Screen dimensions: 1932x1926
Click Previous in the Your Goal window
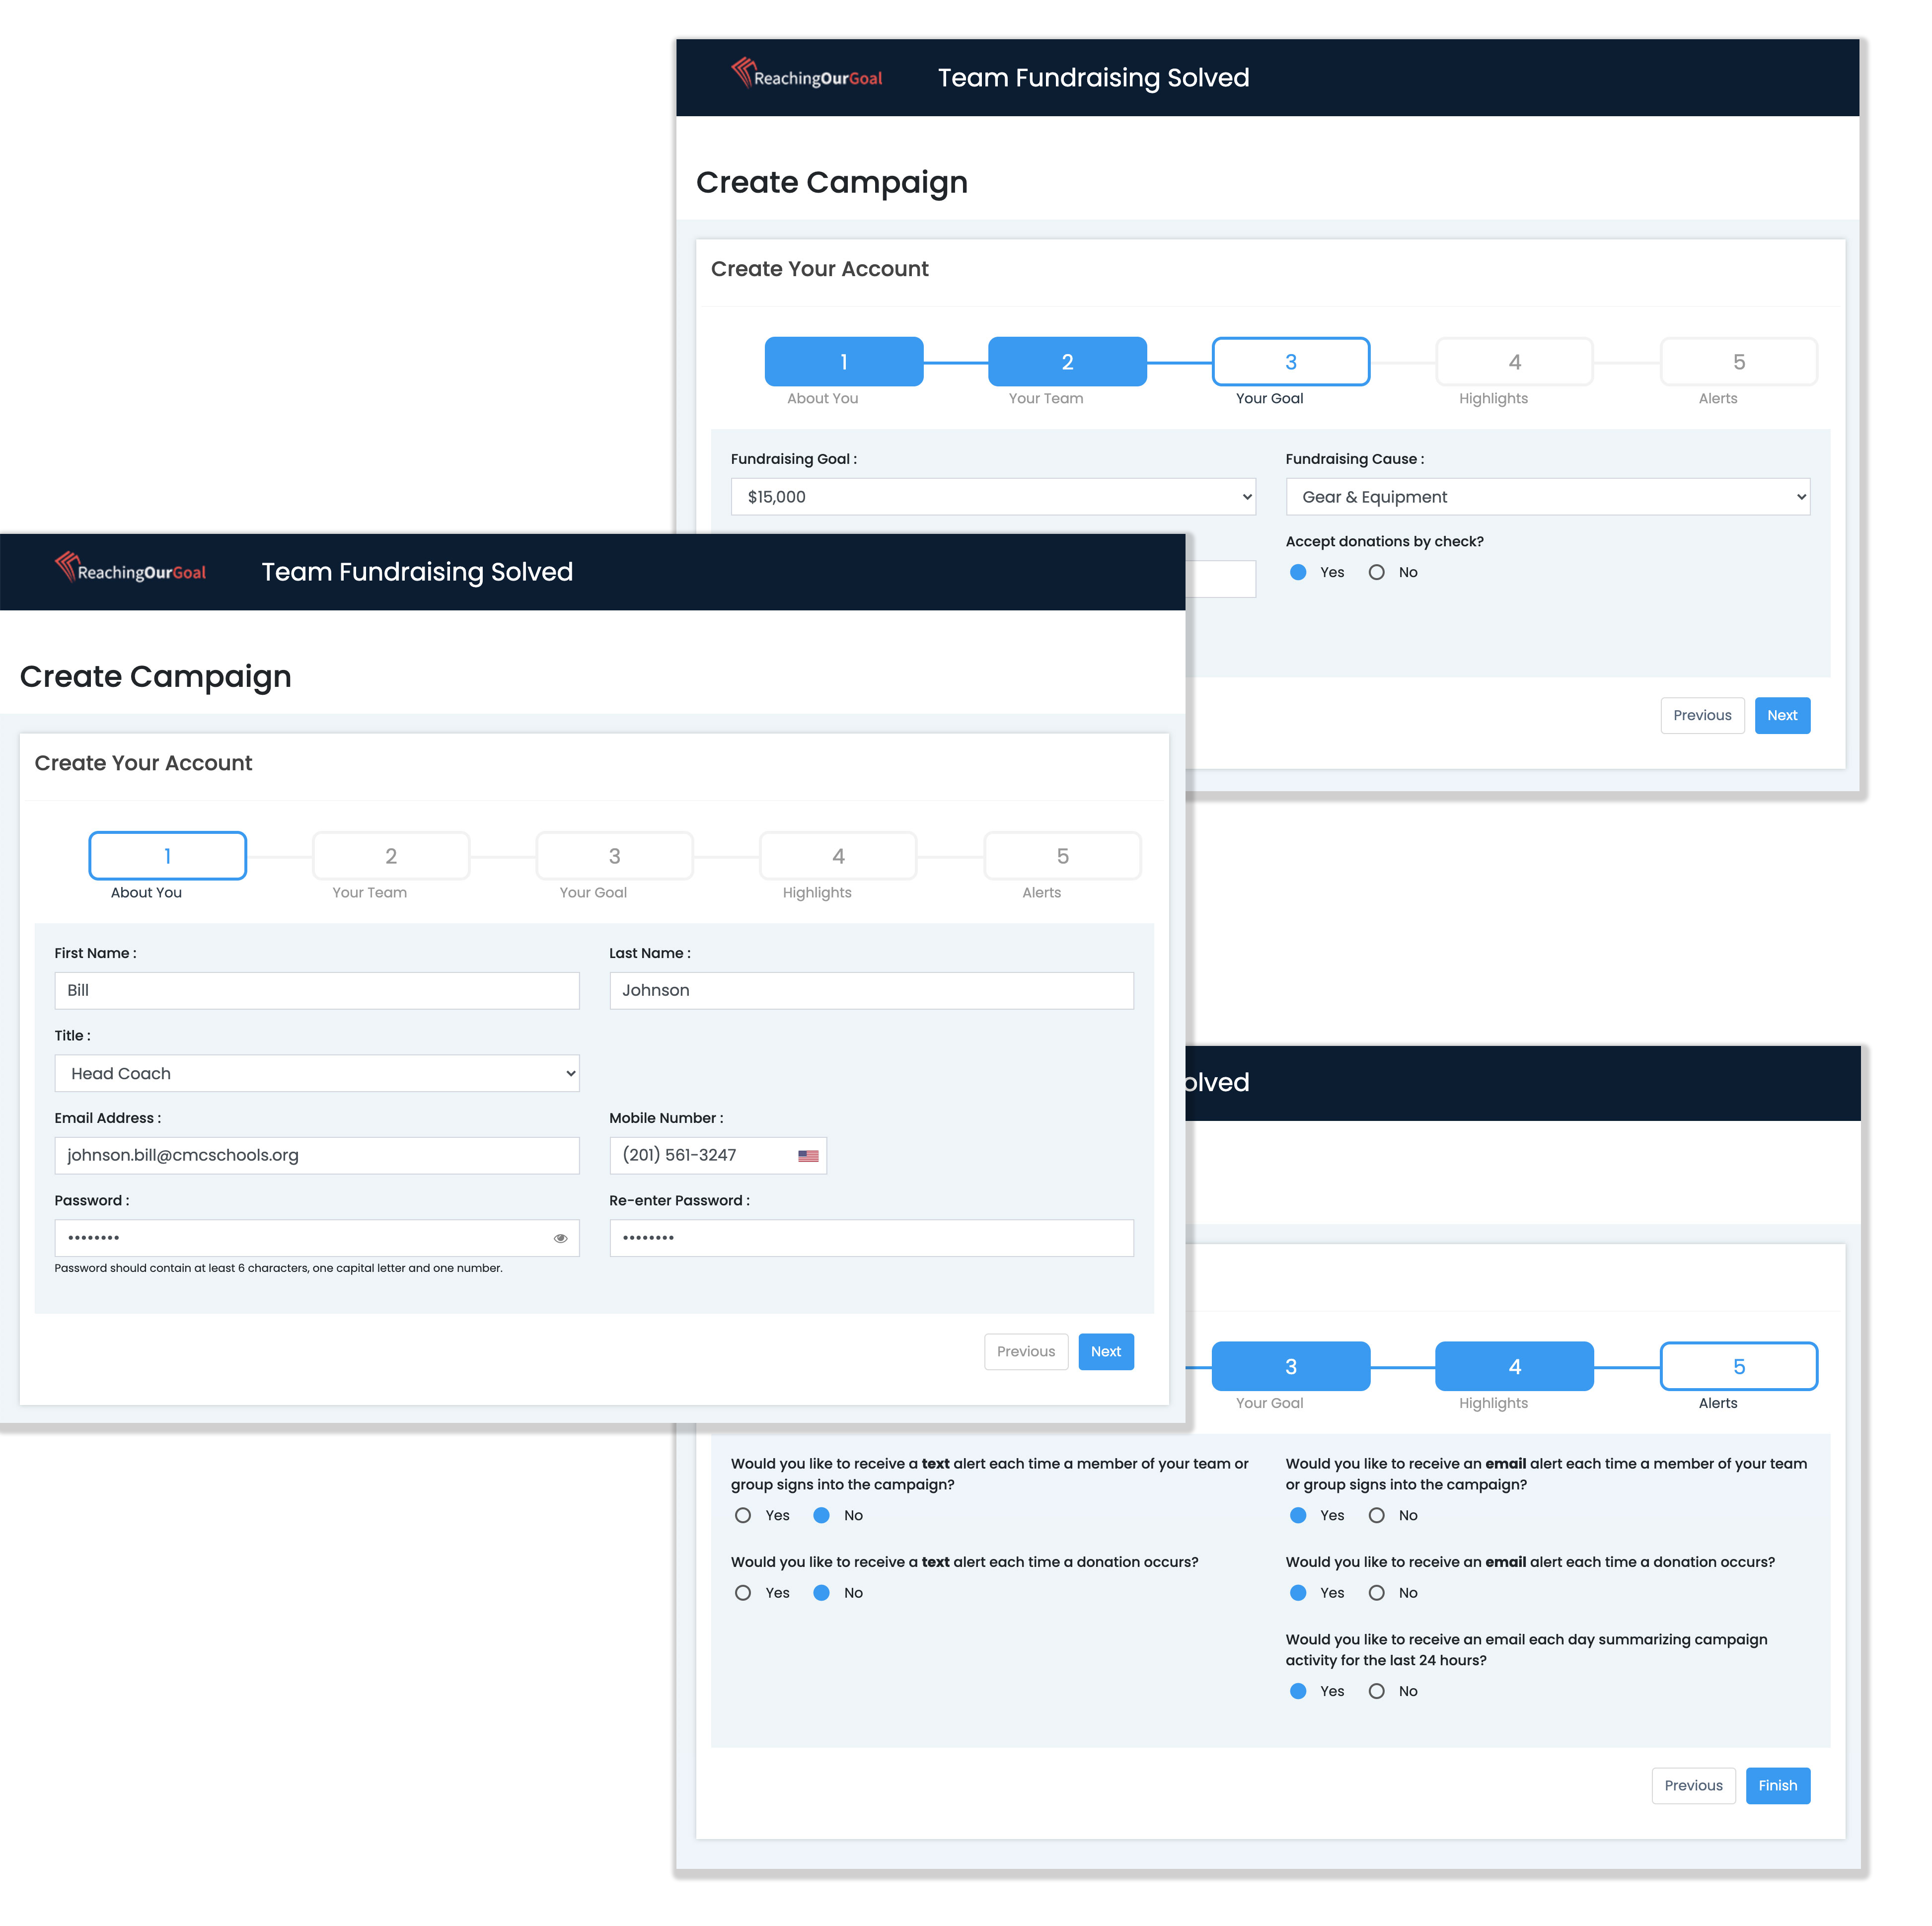(x=1702, y=716)
